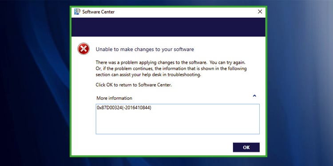The width and height of the screenshot is (333, 166).
Task: Click the heading Unable to make changes
Action: coord(145,49)
